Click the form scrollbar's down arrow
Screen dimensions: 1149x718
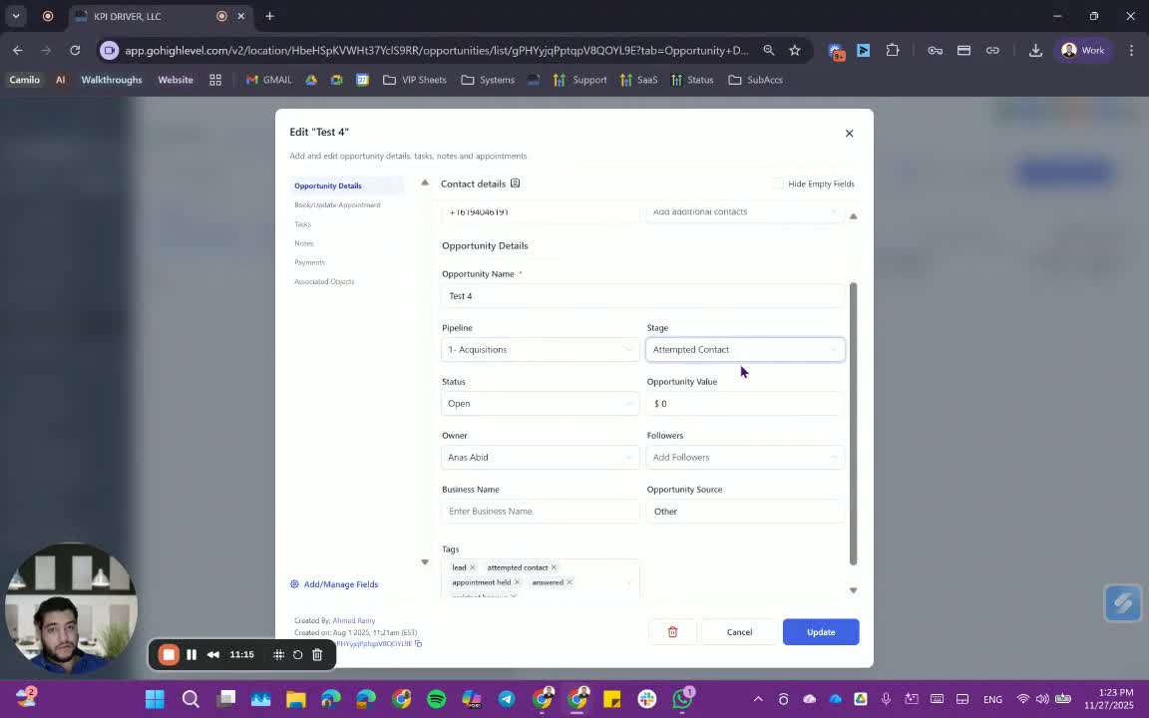853,590
